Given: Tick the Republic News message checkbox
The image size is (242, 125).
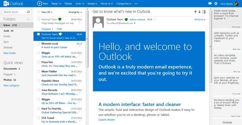Looking at the screenshot, I should 38,81.
